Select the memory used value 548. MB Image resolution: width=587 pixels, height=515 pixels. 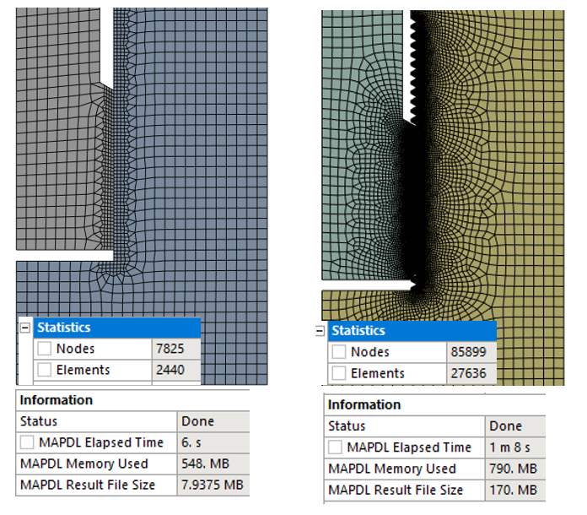point(198,463)
